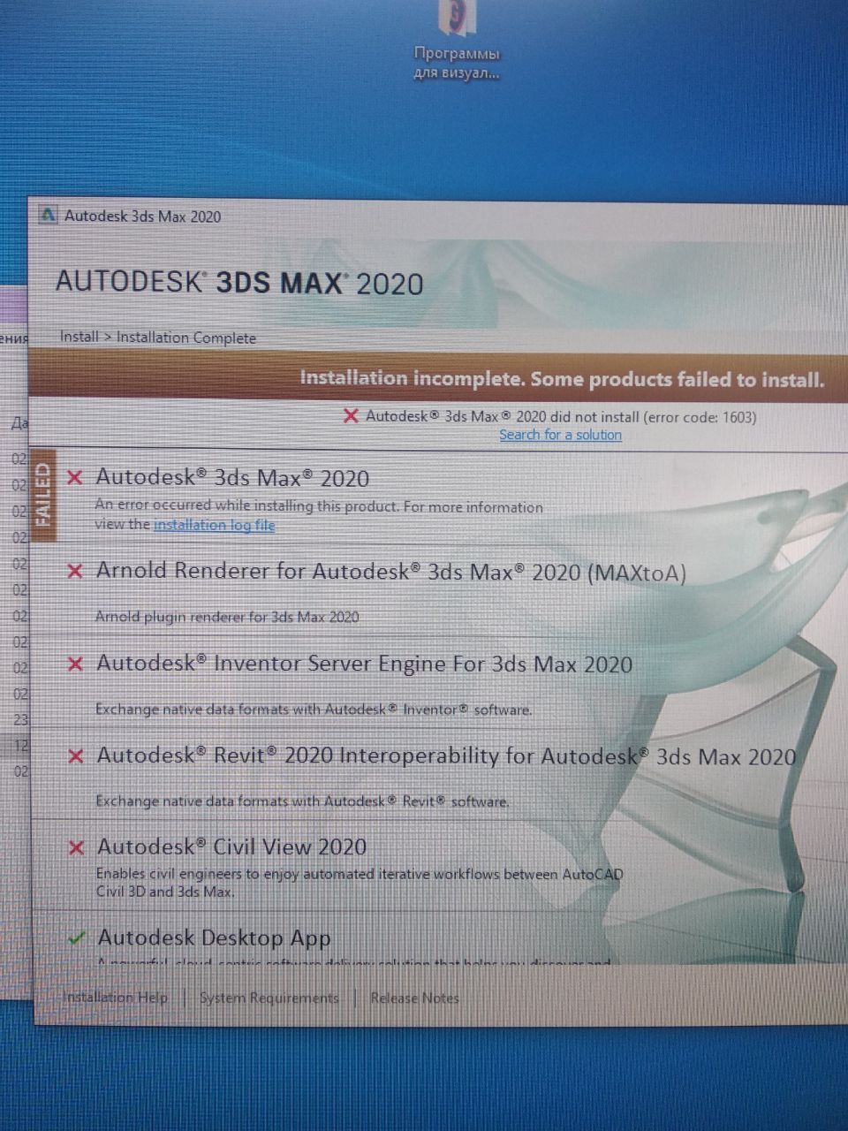Click the red X in the error code 1603 message
Screen dimensions: 848x1131
(x=351, y=416)
